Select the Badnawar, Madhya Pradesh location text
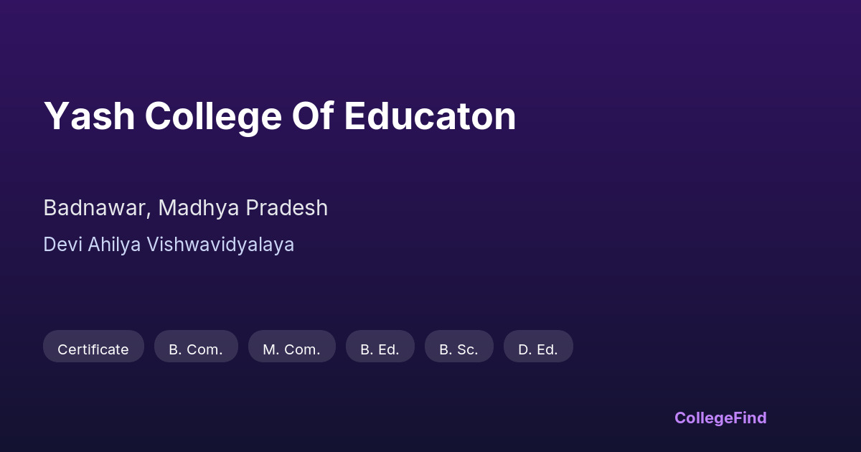861x452 pixels. tap(185, 208)
